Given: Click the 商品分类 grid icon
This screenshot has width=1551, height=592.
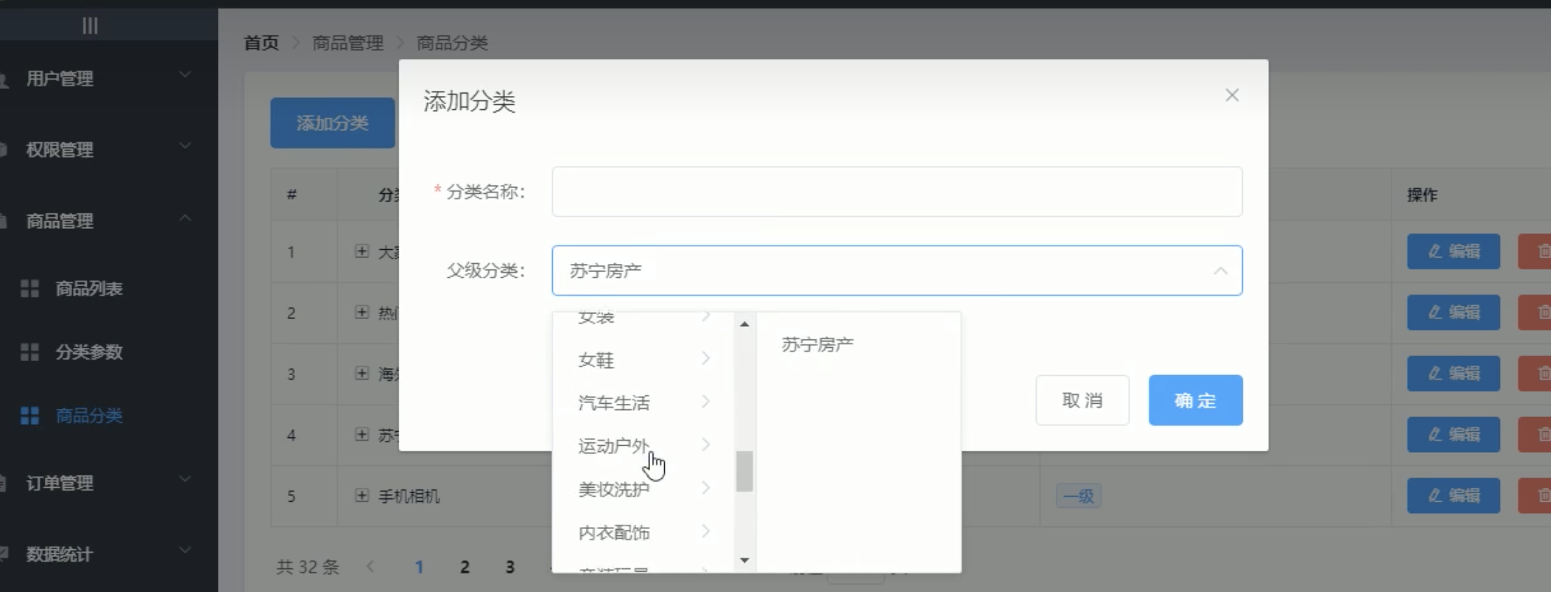Looking at the screenshot, I should pos(29,416).
